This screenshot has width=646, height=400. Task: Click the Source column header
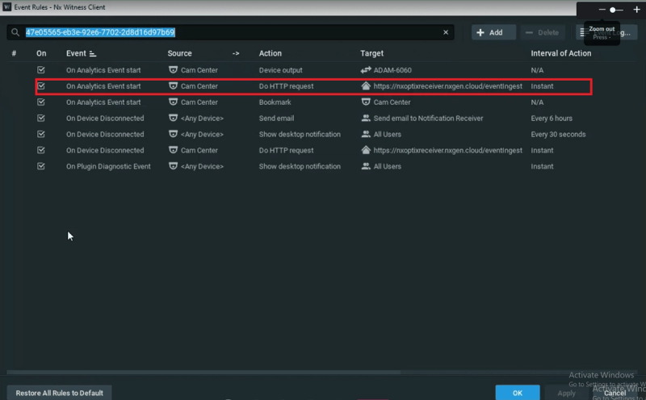tap(179, 53)
